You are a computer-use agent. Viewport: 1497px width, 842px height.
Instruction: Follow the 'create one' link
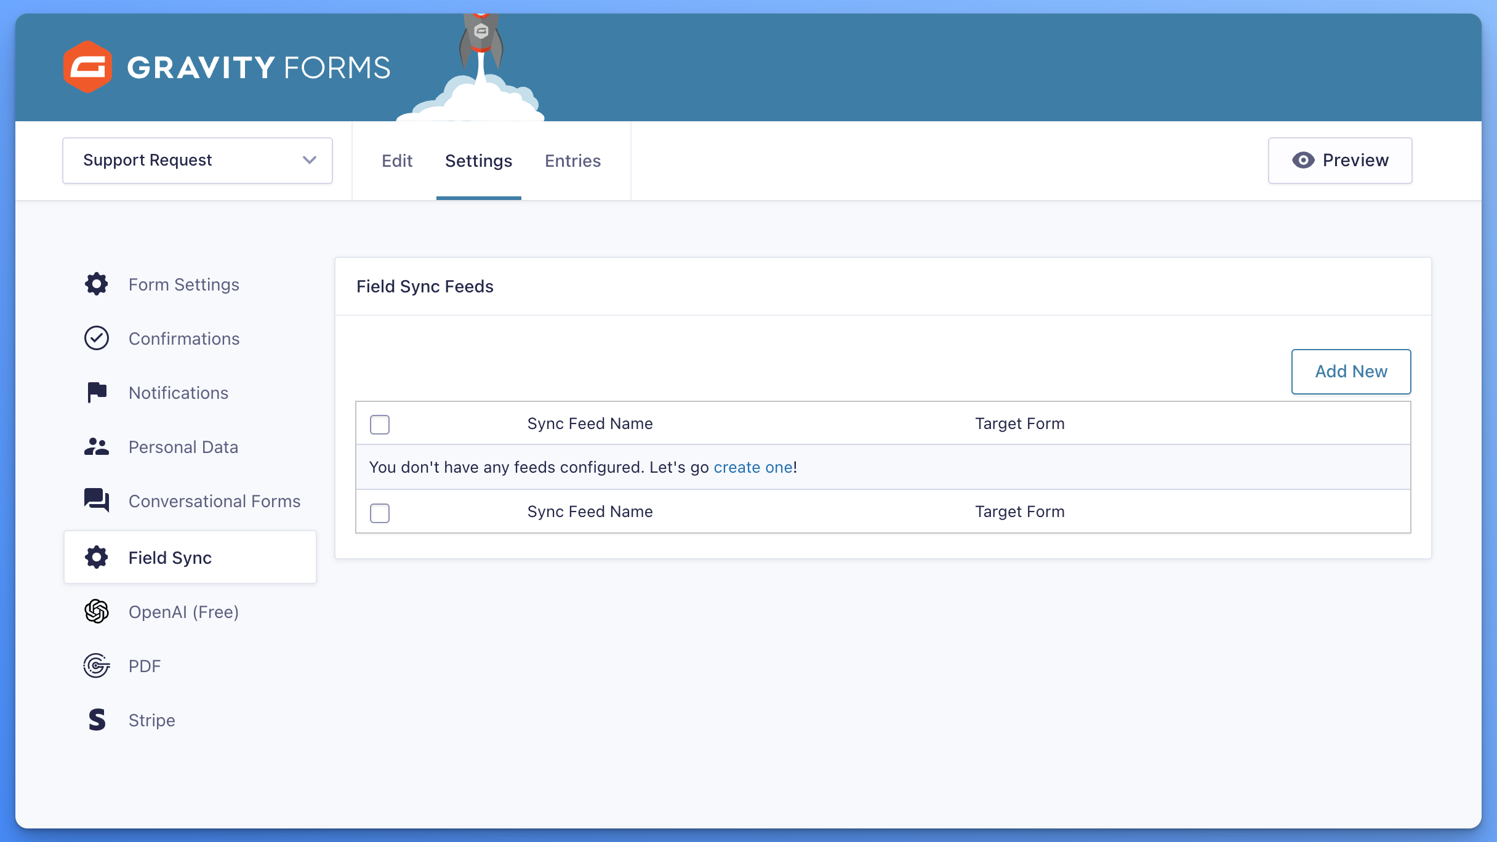[x=753, y=467]
